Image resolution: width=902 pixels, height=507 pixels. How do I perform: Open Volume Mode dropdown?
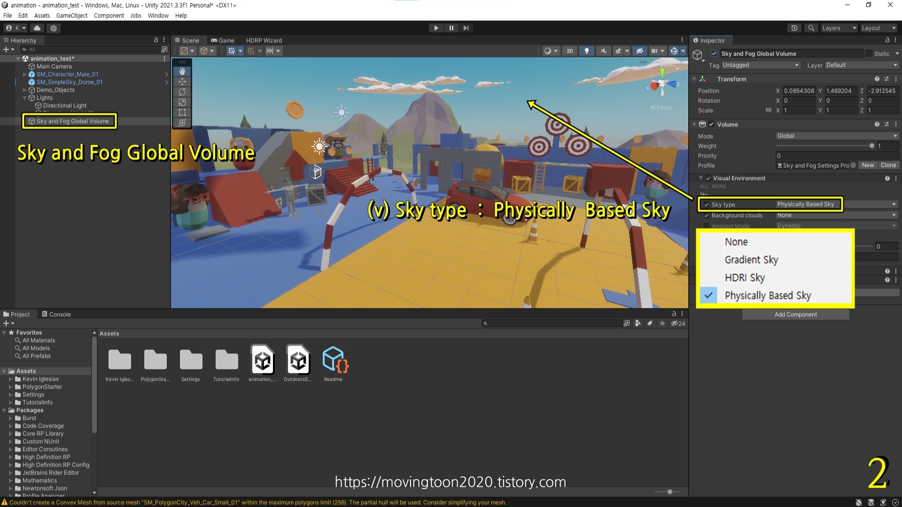837,136
